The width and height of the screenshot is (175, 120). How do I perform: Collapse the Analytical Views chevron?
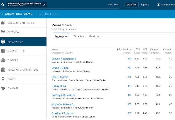pyautogui.click(x=2, y=14)
